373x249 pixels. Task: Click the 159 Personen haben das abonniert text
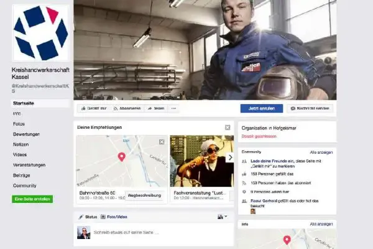(281, 183)
